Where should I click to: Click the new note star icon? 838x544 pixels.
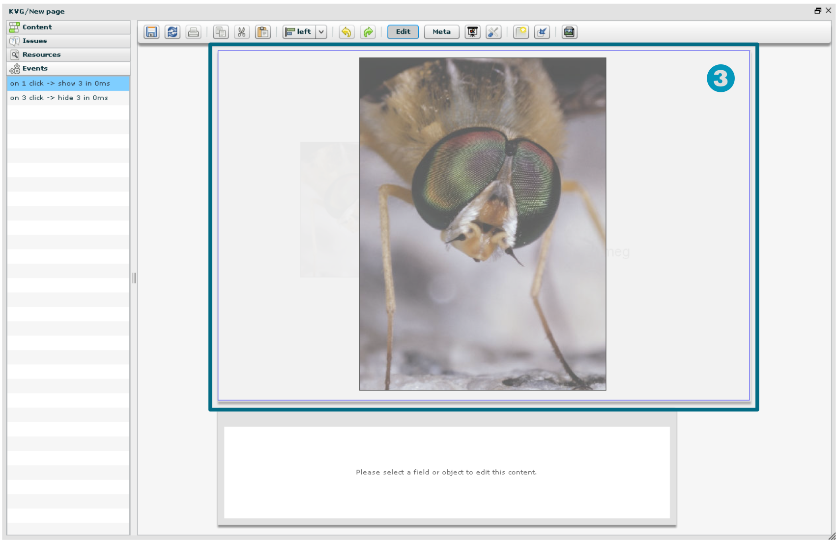(521, 32)
